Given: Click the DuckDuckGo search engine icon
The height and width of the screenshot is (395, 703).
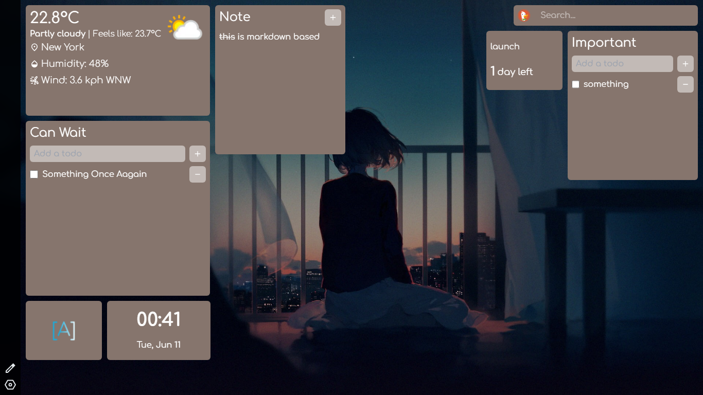Looking at the screenshot, I should click(x=524, y=15).
